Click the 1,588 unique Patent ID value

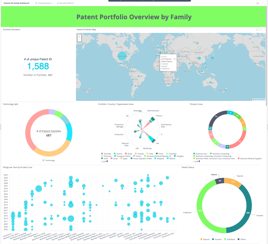tap(38, 66)
